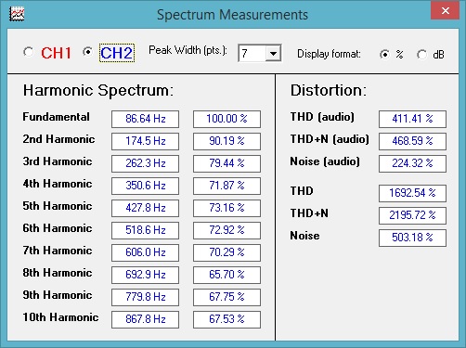This screenshot has width=466, height=348.
Task: Click the Spectrum Measurements app icon
Action: (x=17, y=14)
